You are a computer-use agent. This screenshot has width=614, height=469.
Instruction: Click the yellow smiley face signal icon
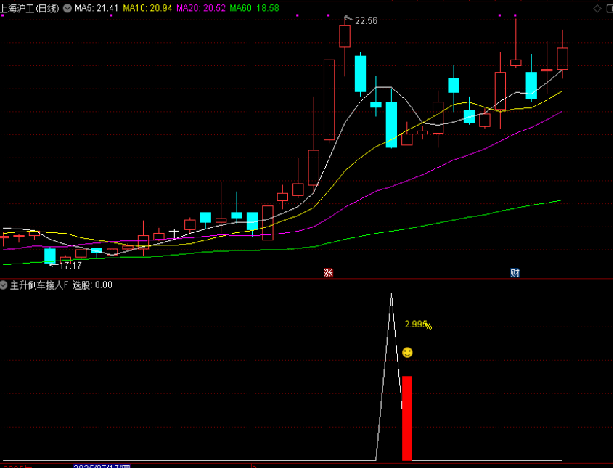coord(407,352)
